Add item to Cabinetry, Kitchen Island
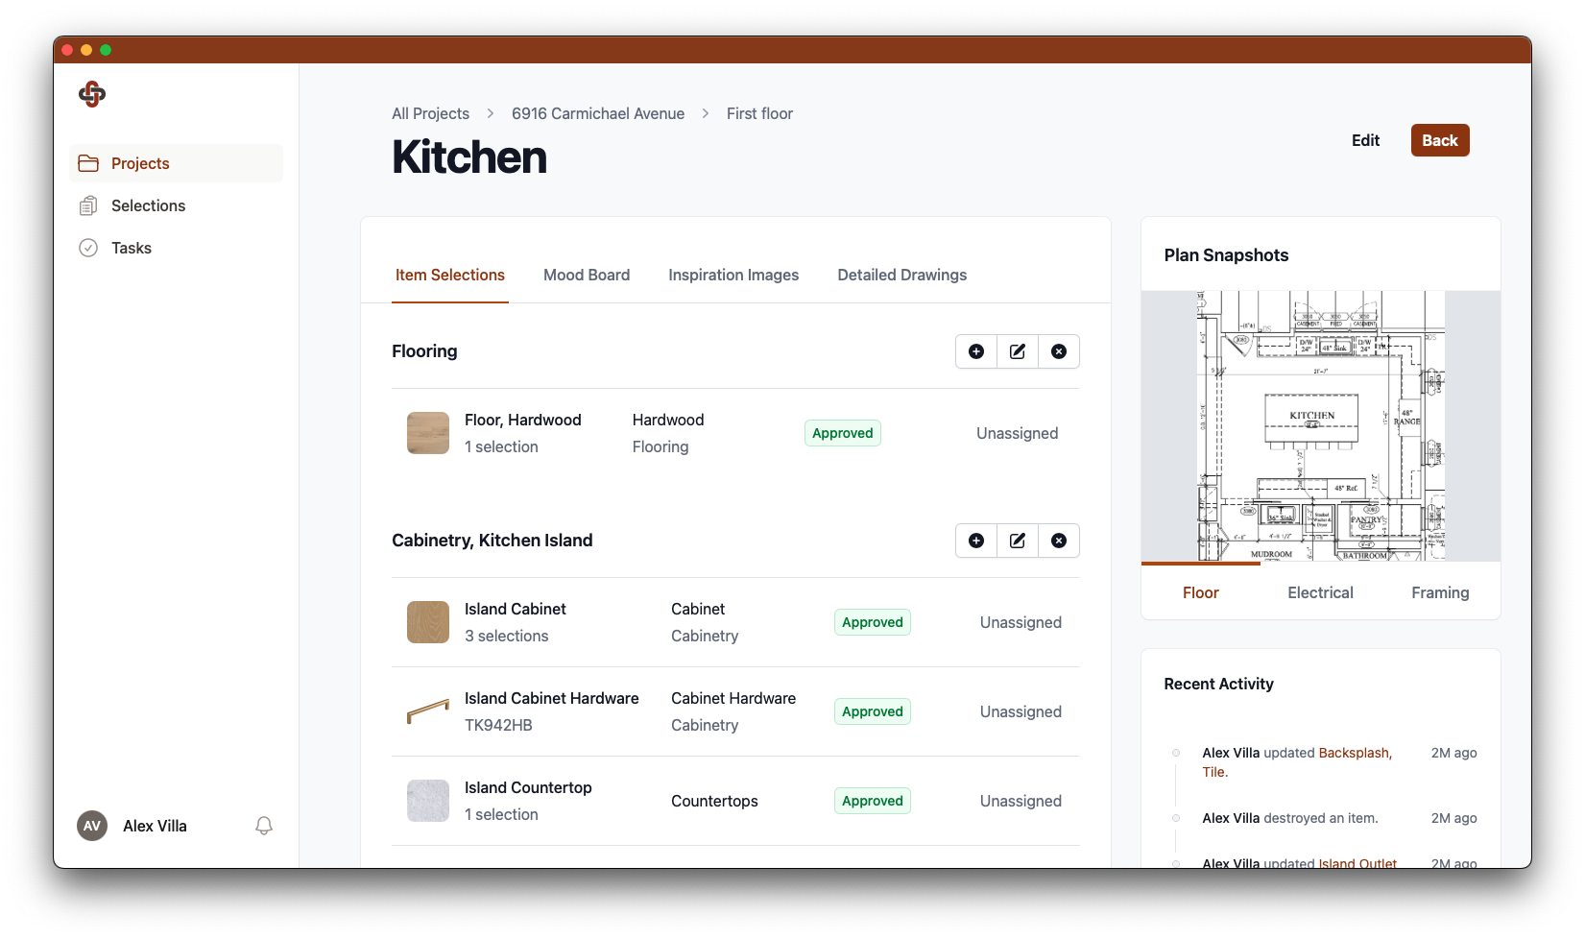 pyautogui.click(x=975, y=541)
